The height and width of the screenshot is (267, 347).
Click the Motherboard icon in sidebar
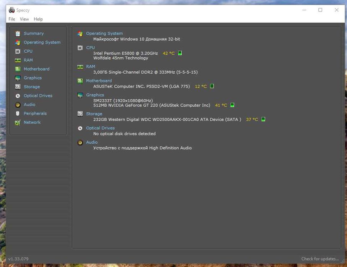(18, 69)
